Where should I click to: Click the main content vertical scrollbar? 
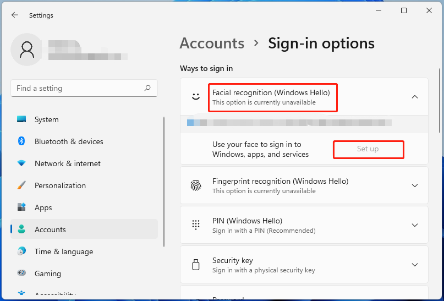tap(440, 102)
